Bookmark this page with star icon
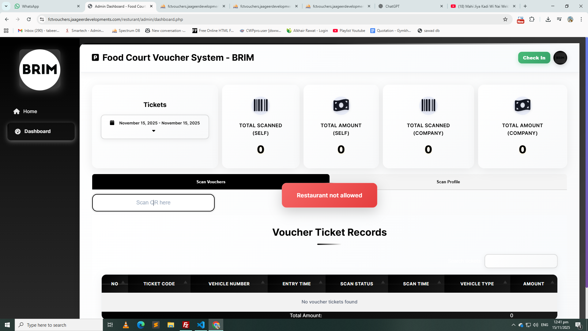Image resolution: width=588 pixels, height=331 pixels. click(x=505, y=19)
